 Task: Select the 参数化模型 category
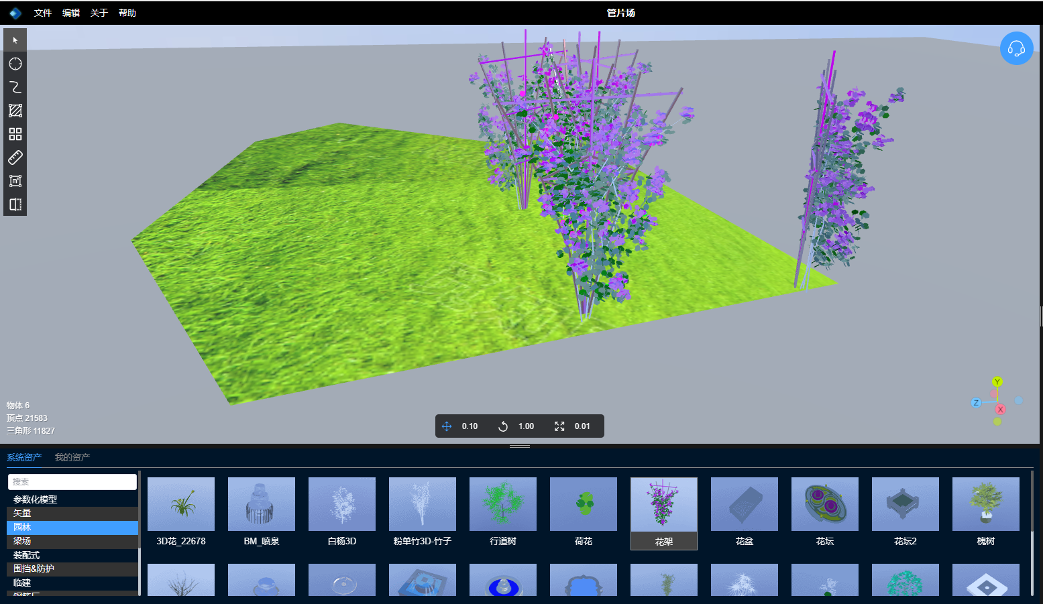pyautogui.click(x=72, y=499)
